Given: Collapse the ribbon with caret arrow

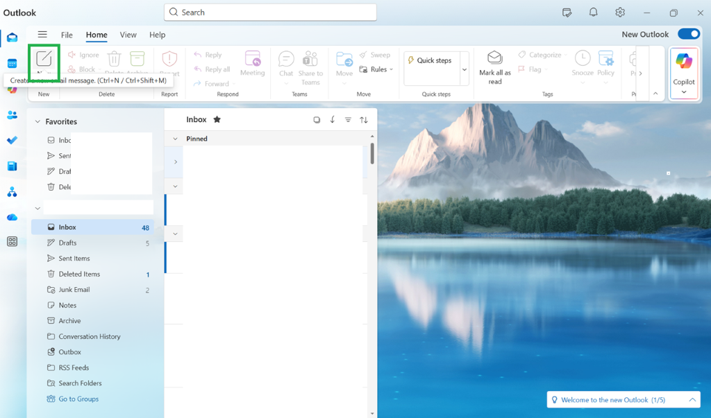Looking at the screenshot, I should coord(655,94).
